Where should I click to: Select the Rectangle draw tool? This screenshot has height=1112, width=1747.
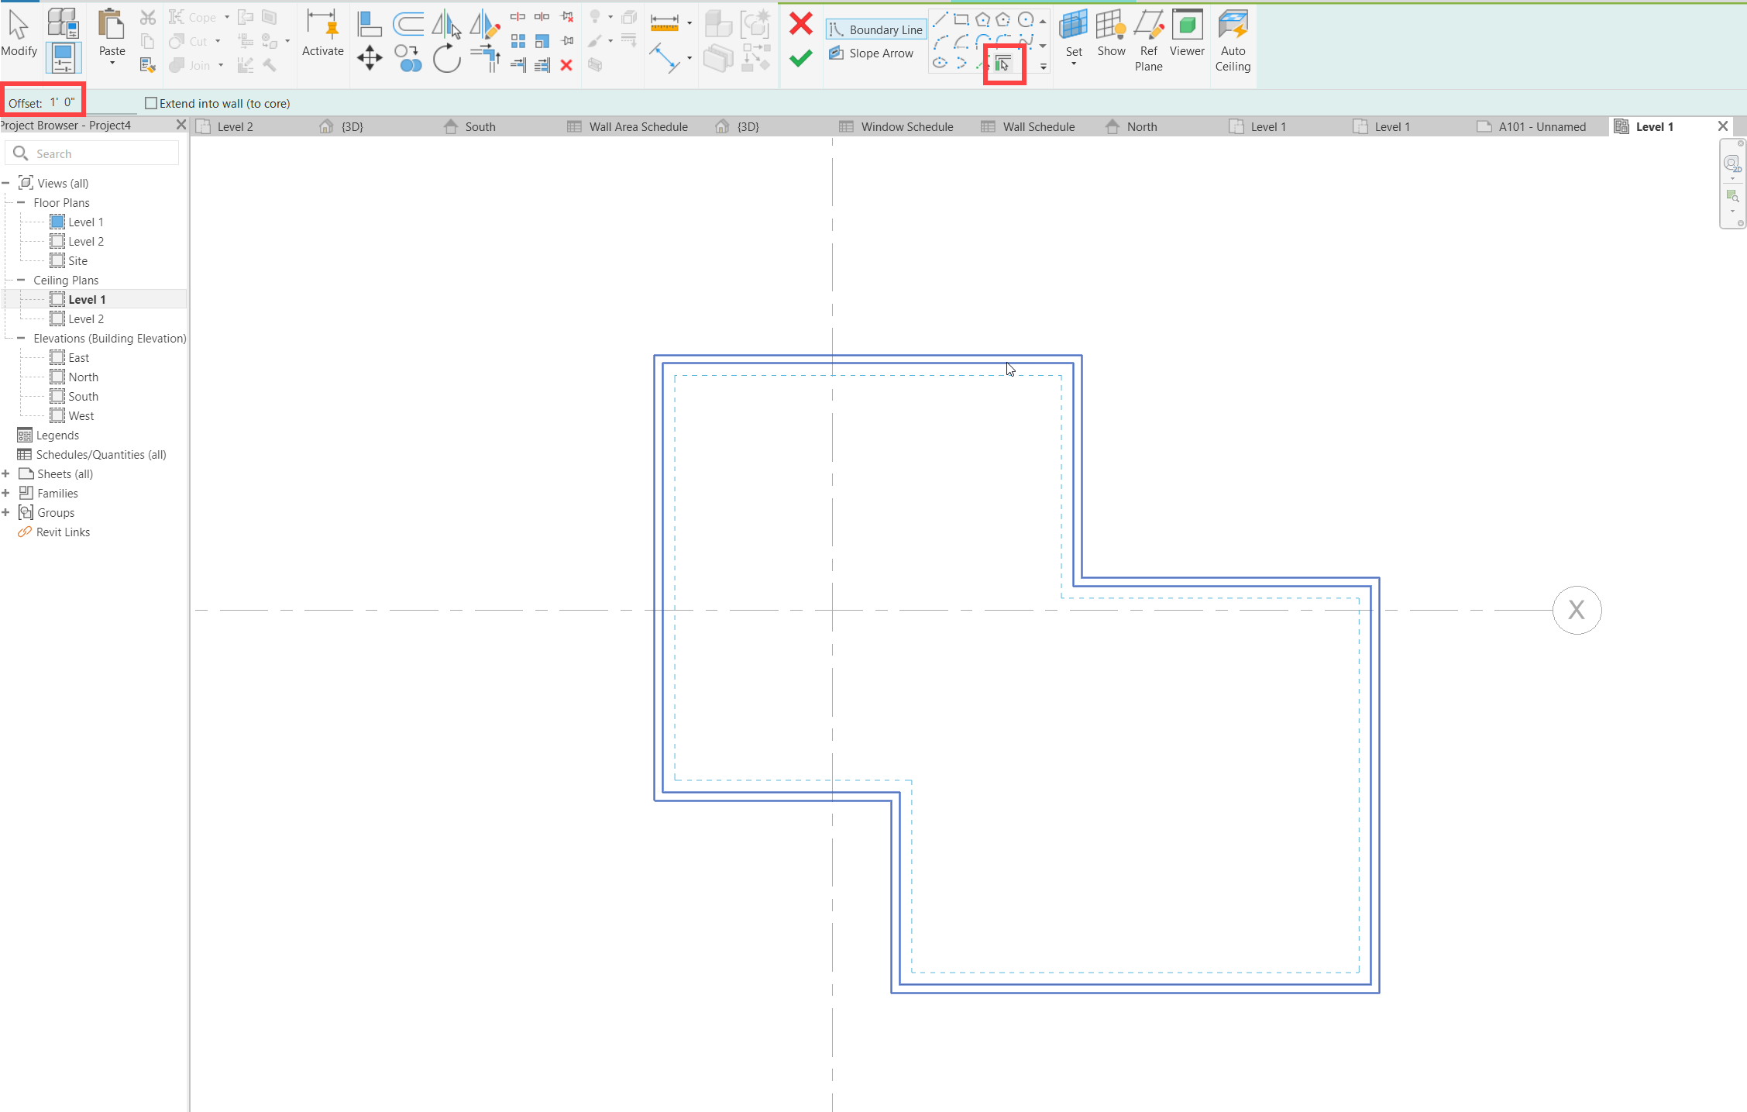[x=961, y=19]
